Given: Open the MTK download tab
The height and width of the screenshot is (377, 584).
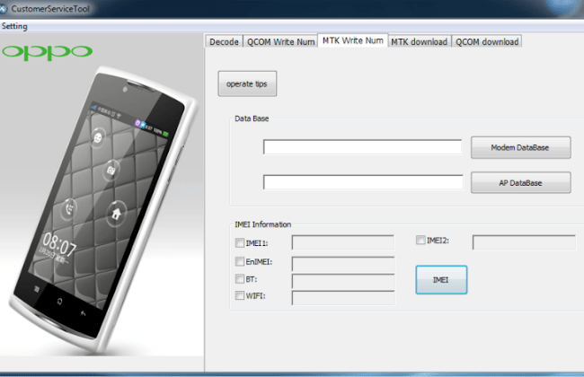Looking at the screenshot, I should [x=420, y=41].
